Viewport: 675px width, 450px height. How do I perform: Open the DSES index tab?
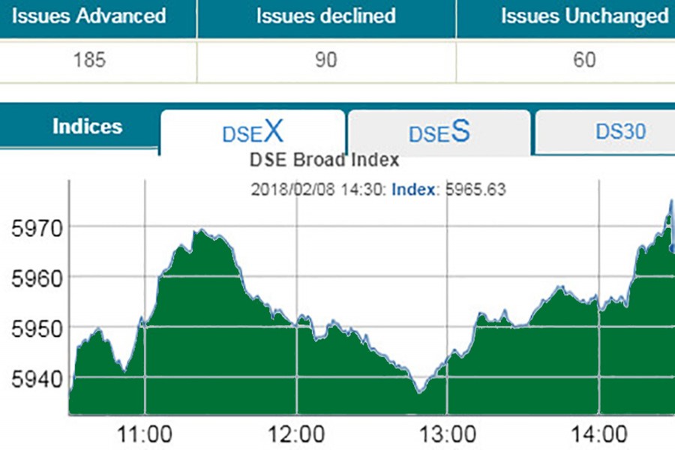pyautogui.click(x=439, y=133)
